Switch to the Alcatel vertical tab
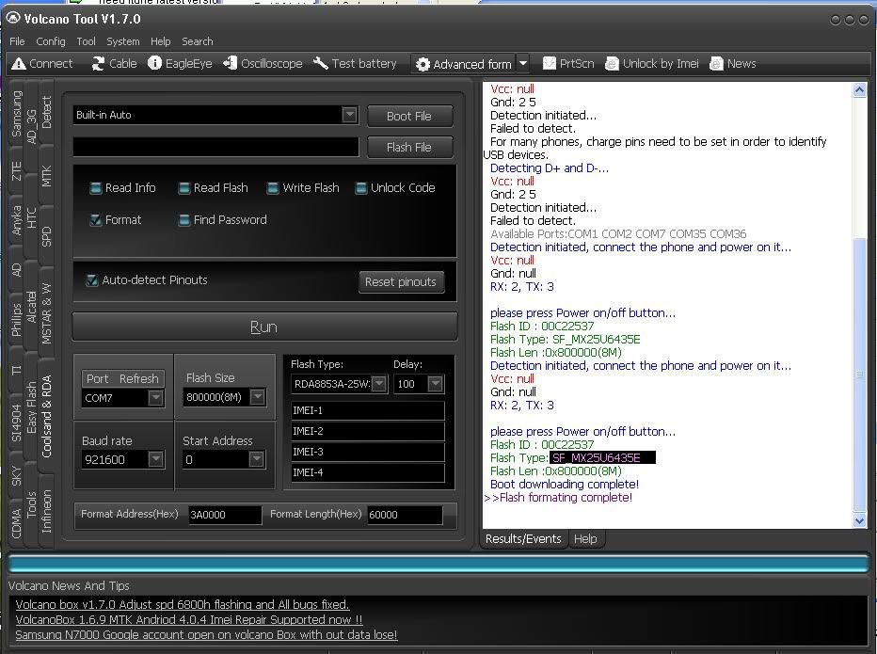 tap(31, 307)
